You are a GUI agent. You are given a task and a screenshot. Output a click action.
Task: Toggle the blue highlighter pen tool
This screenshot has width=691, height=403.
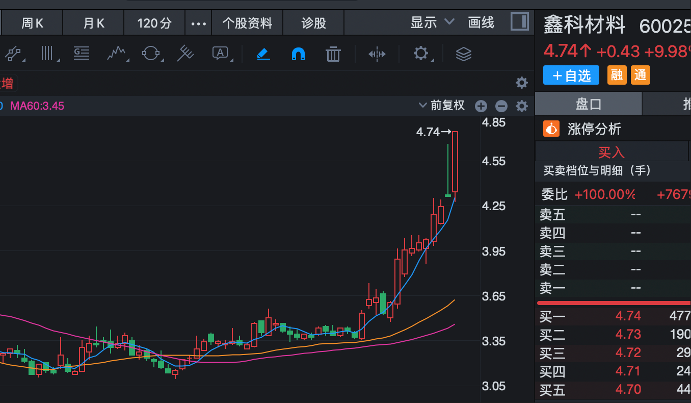pyautogui.click(x=263, y=53)
